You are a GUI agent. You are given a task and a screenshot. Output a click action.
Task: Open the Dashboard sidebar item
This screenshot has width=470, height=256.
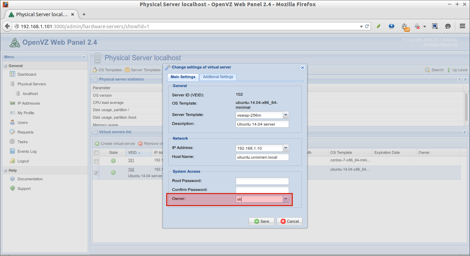(x=27, y=74)
